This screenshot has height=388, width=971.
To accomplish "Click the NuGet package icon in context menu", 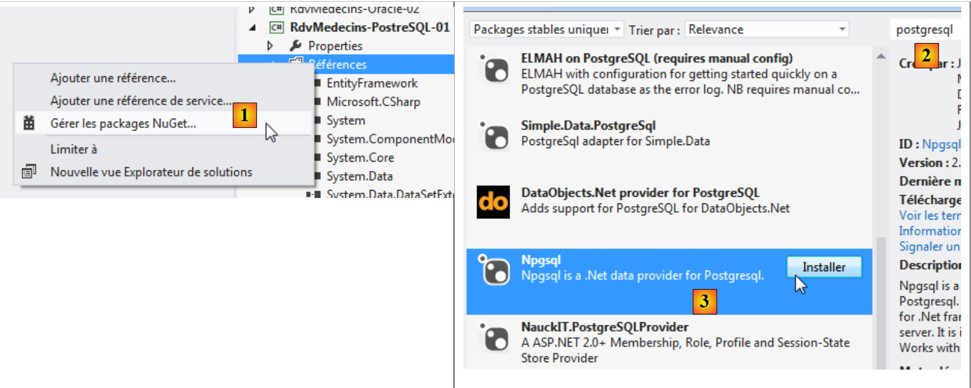I will click(29, 123).
